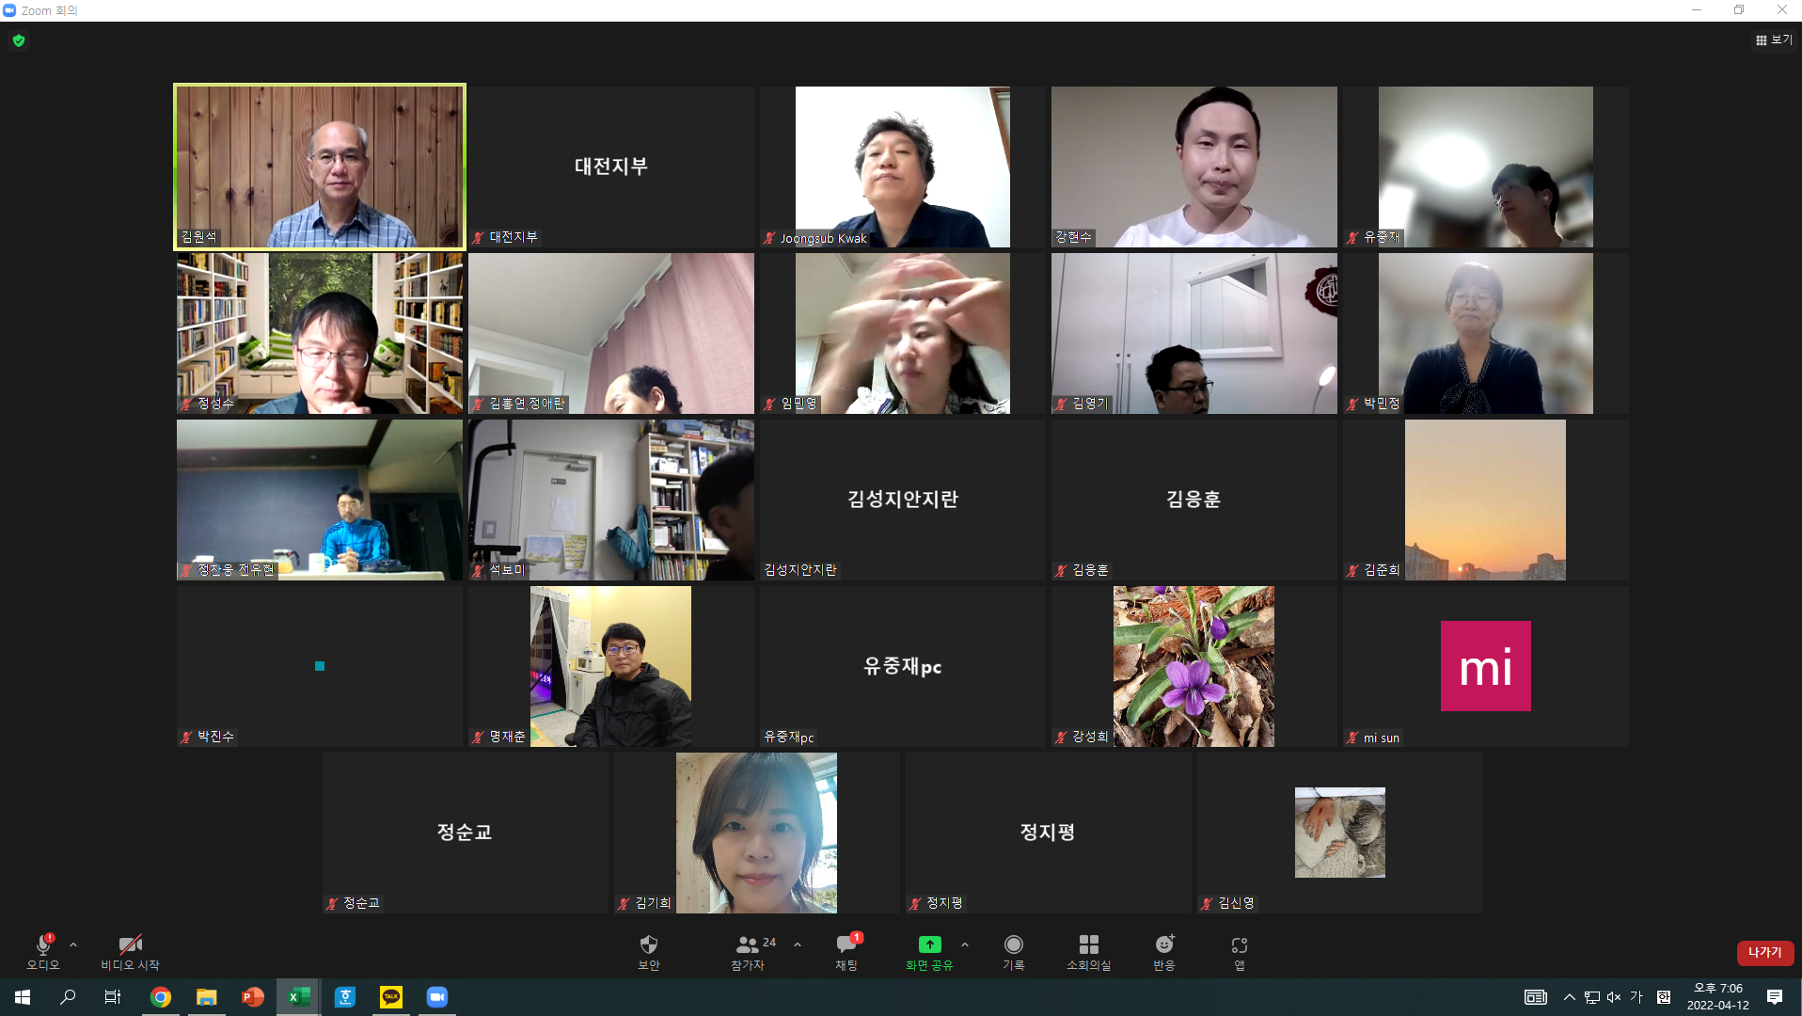Select 정지평 participant tile
The image size is (1802, 1016).
coord(1049,833)
